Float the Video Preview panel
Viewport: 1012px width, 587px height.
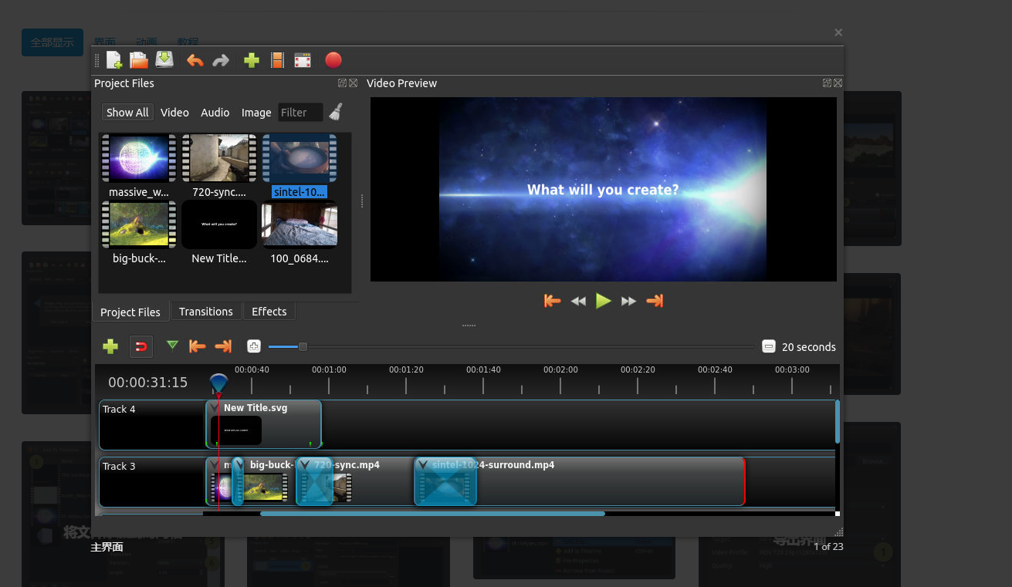[x=827, y=83]
